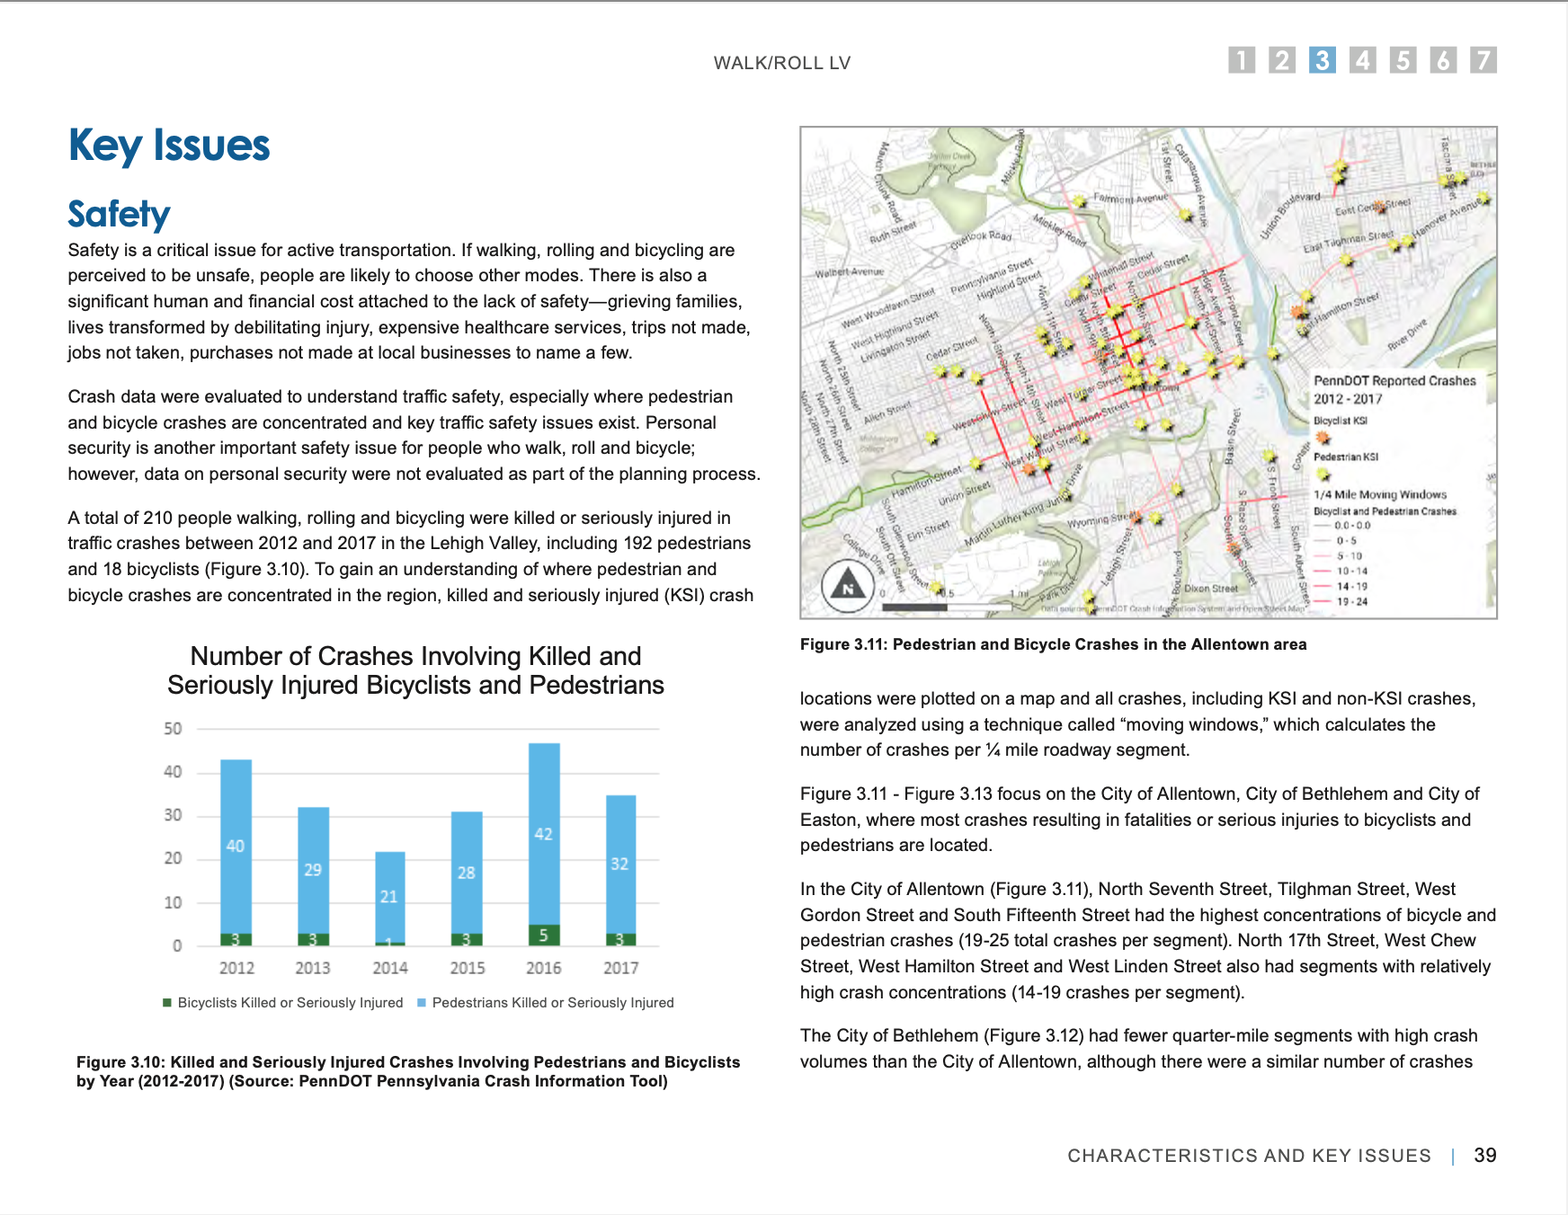Click the Figure 3.10 caption

point(408,1071)
